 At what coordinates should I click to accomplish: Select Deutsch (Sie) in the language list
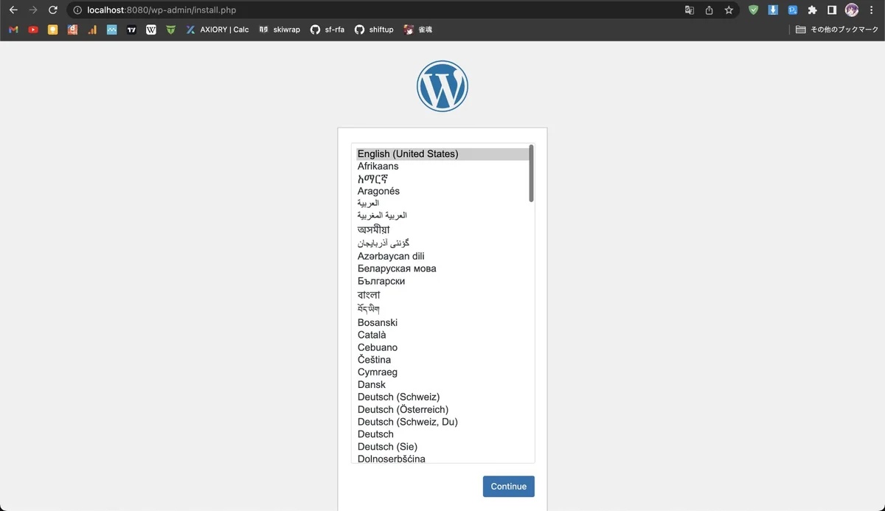(x=442, y=447)
